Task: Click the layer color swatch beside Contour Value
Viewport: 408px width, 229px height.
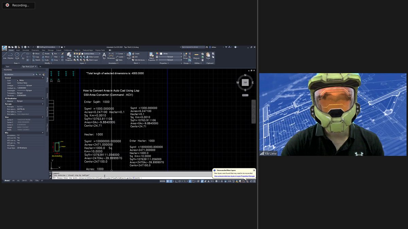Action: (83, 54)
